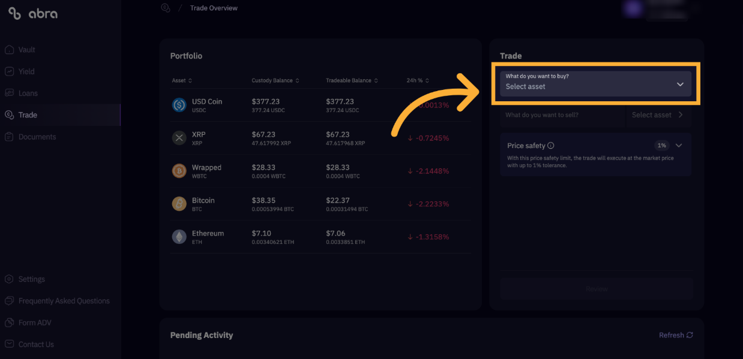The image size is (743, 359).
Task: Refresh the Pending Activity list
Action: [676, 335]
